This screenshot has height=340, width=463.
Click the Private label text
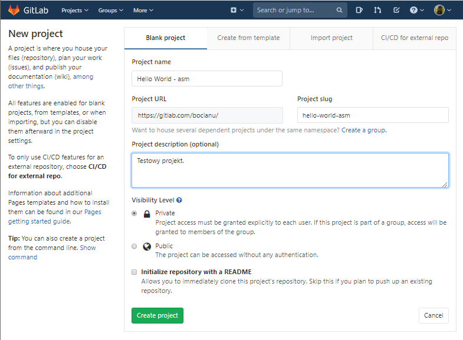[x=165, y=213]
